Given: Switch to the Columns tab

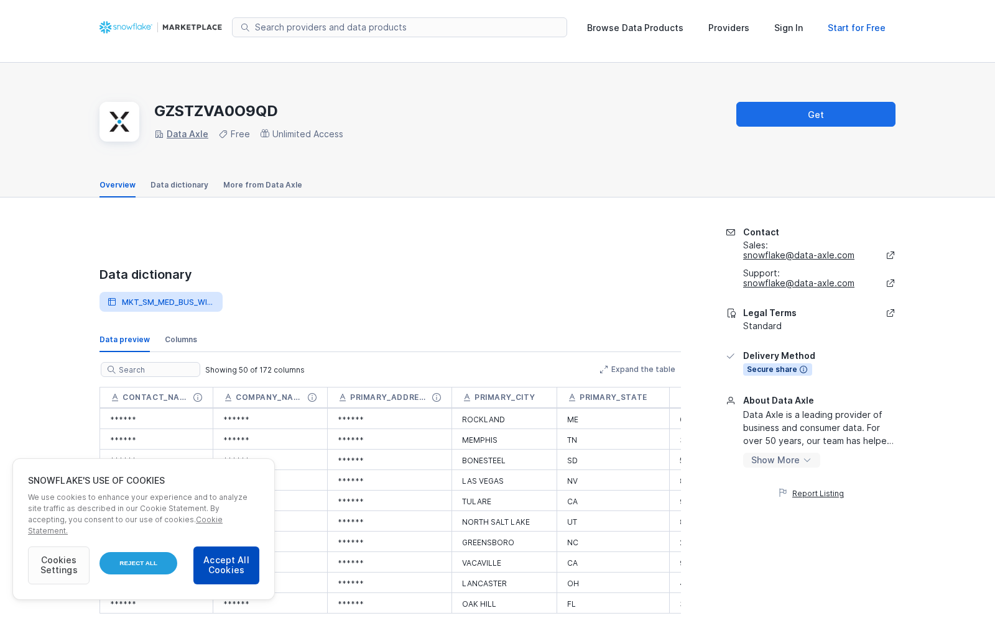Looking at the screenshot, I should click(x=181, y=340).
